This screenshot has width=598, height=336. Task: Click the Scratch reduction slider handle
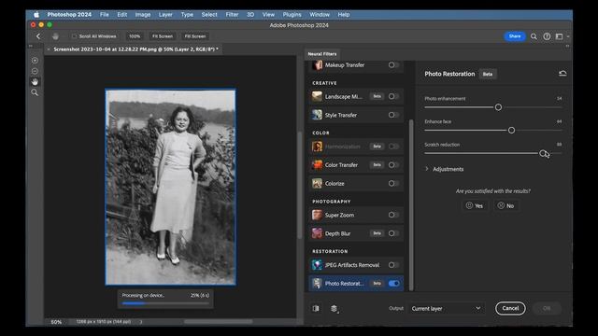click(x=543, y=153)
